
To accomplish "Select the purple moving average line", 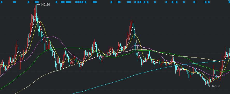I will coord(51,37).
